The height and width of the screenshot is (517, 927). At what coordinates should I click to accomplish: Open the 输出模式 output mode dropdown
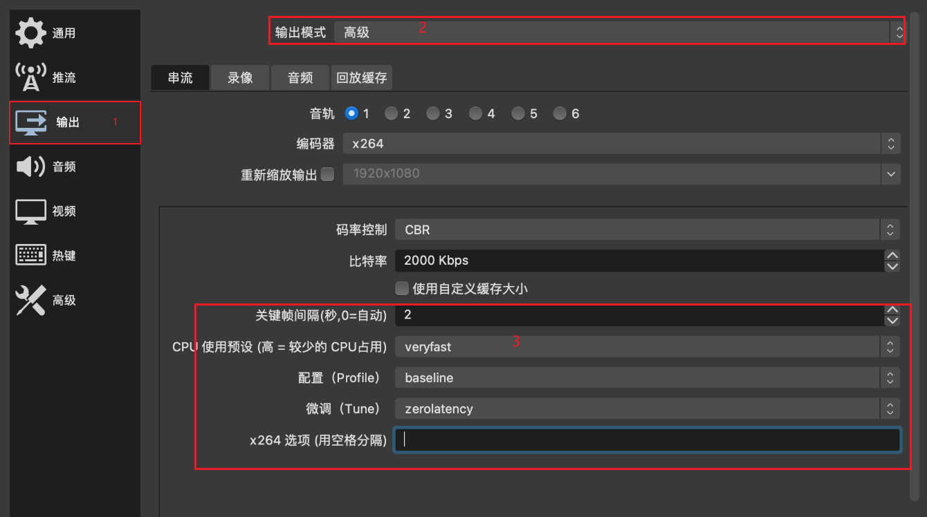click(619, 32)
